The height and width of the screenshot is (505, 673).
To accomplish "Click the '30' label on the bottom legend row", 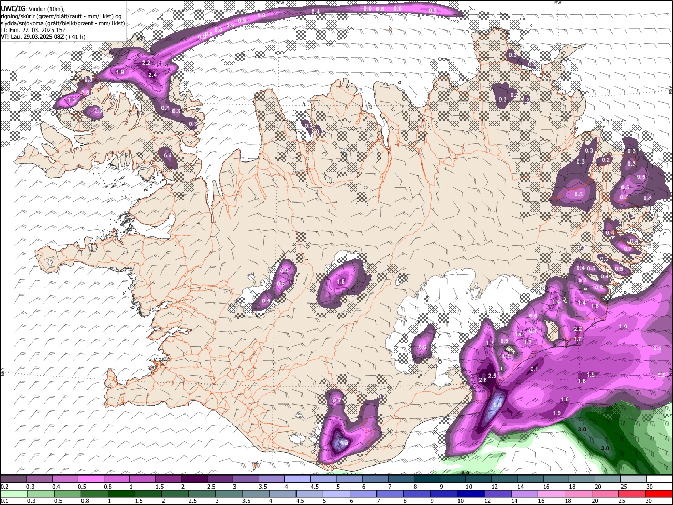I will pos(649,501).
